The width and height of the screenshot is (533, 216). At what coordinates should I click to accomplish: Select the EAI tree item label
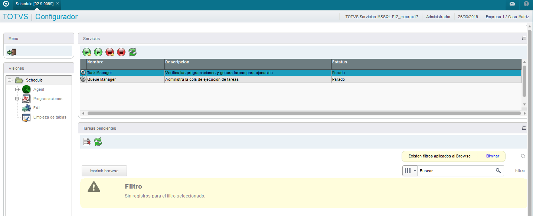[36, 108]
